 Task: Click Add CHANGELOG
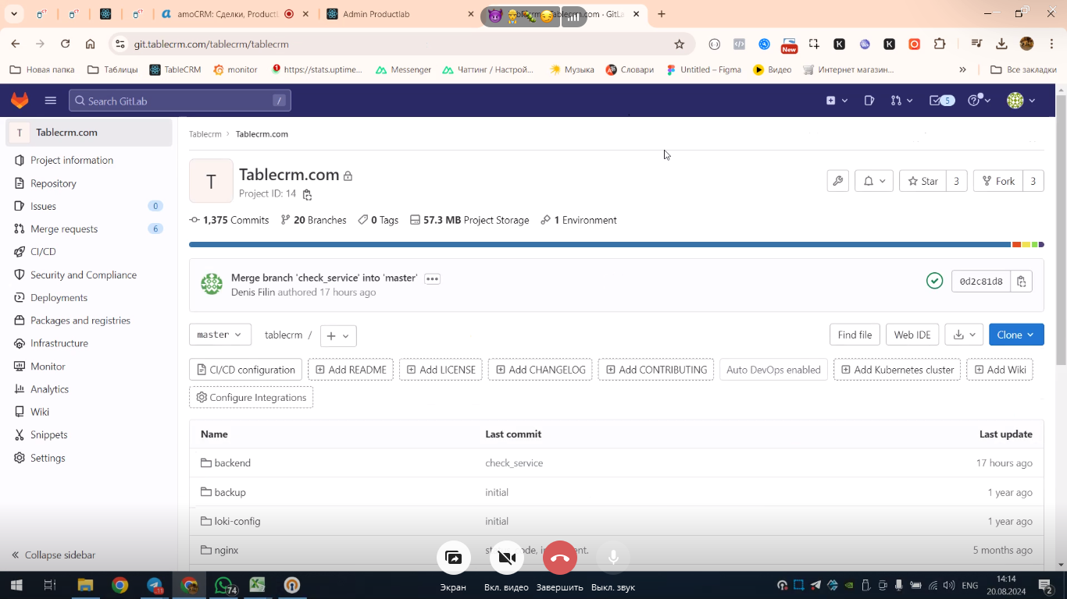click(x=540, y=370)
